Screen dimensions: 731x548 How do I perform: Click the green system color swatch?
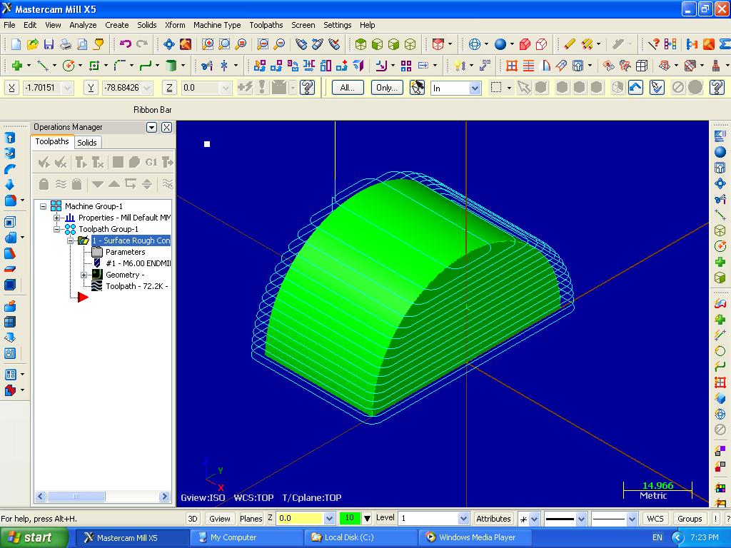point(349,519)
